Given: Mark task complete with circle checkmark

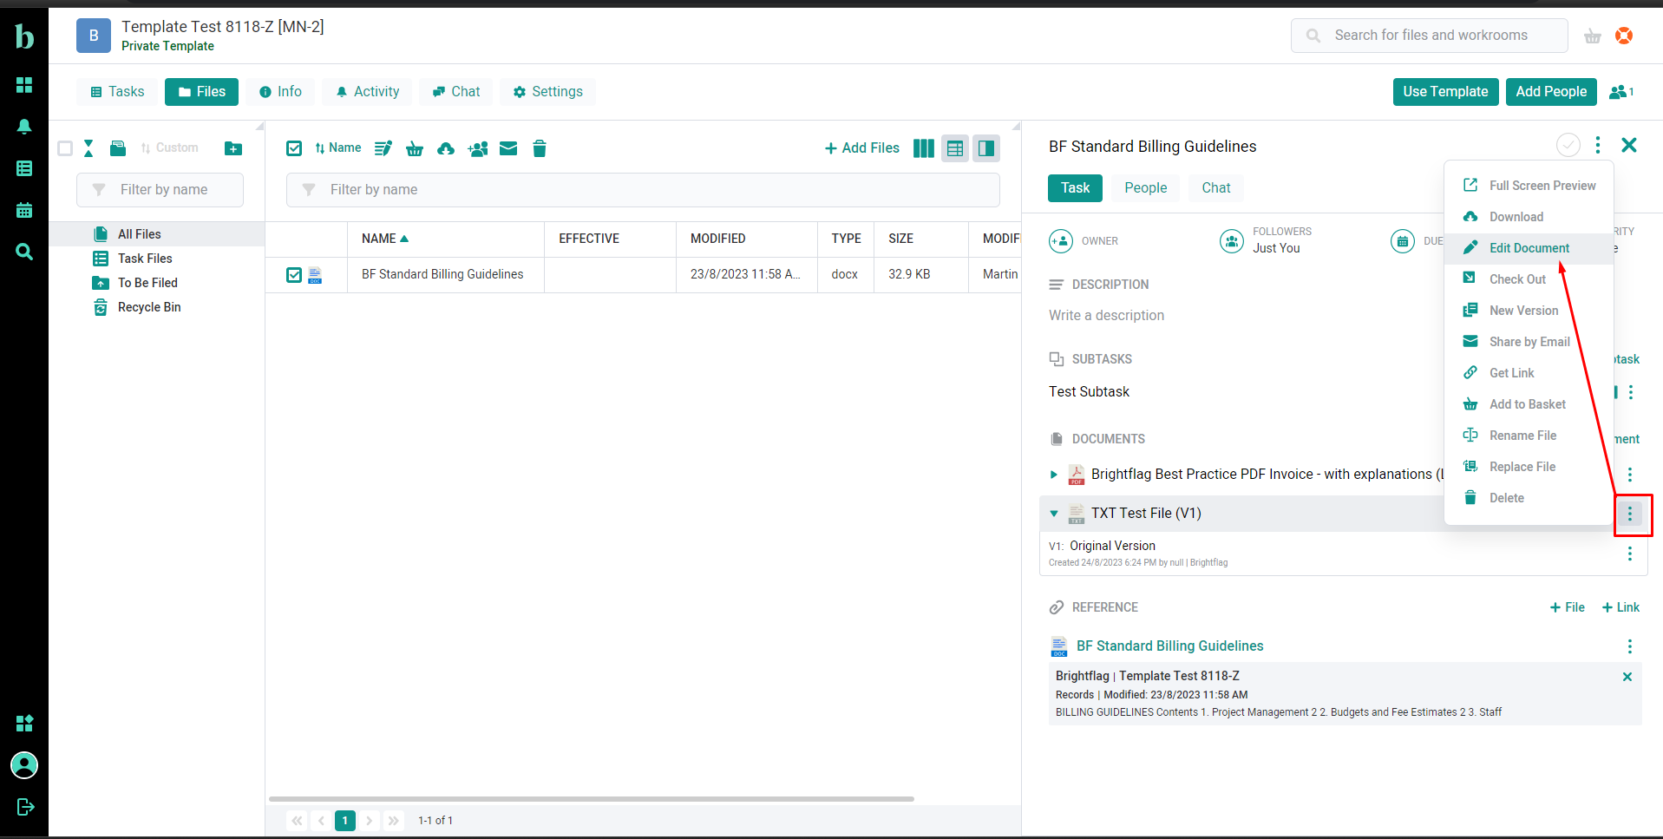Looking at the screenshot, I should [1568, 145].
